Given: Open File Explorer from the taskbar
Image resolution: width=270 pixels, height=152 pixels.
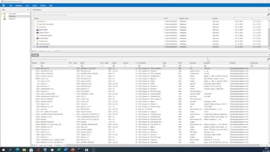Looking at the screenshot, I should click(x=24, y=150).
